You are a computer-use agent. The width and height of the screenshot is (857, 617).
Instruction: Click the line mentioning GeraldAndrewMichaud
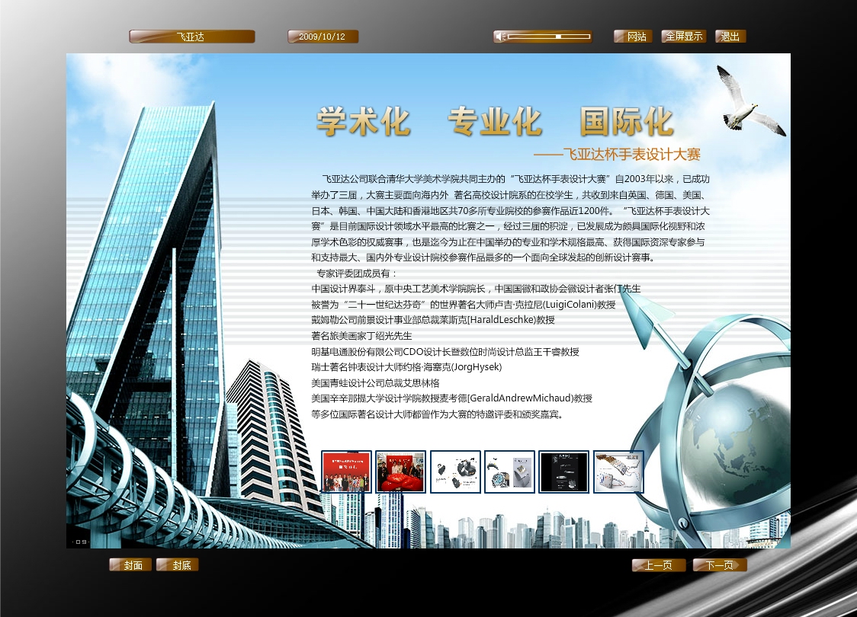point(452,398)
